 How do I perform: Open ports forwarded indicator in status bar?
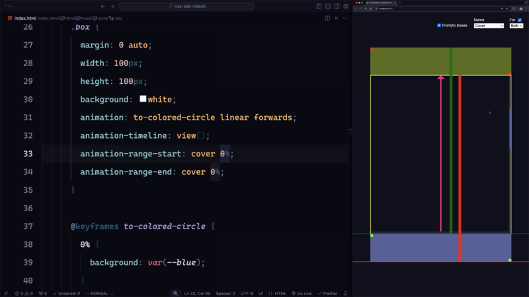[43, 293]
